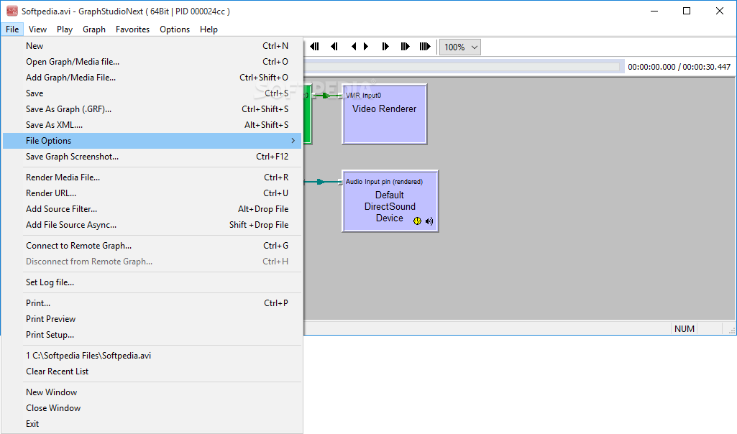Click the three-bar forward seek icon
This screenshot has width=737, height=434.
(425, 47)
